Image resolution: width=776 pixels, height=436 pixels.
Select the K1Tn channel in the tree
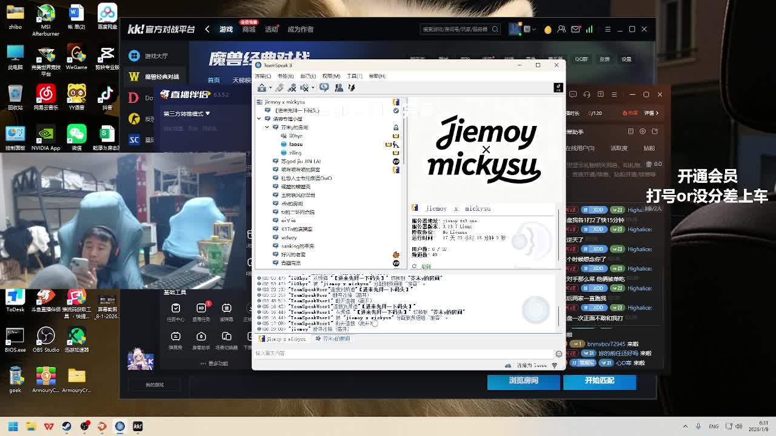296,229
